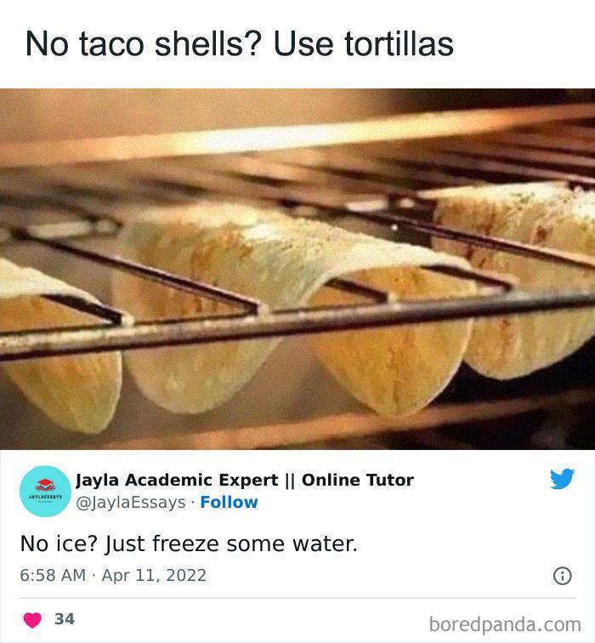
Task: Click the Follow link beside @JaylaEssays
Action: point(229,502)
